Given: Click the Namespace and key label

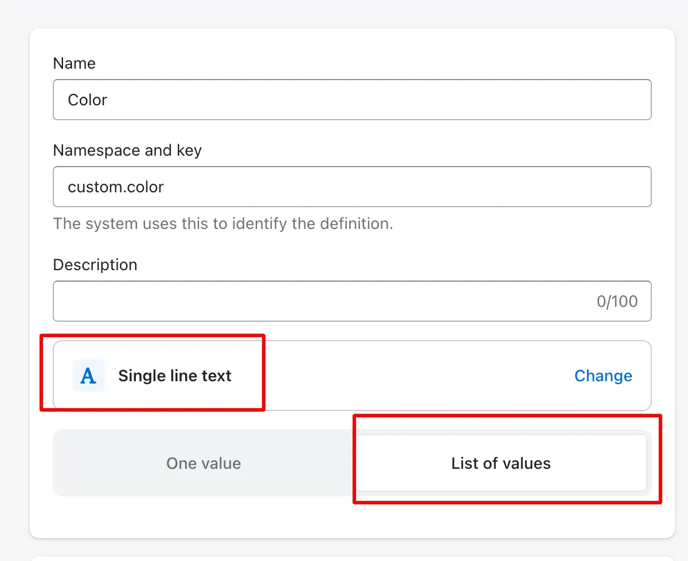Looking at the screenshot, I should [x=127, y=150].
